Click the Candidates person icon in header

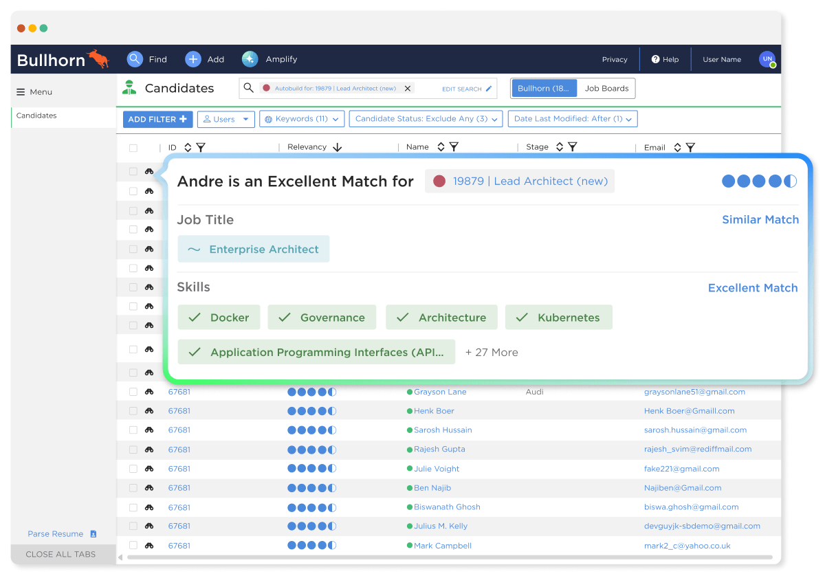(x=129, y=88)
